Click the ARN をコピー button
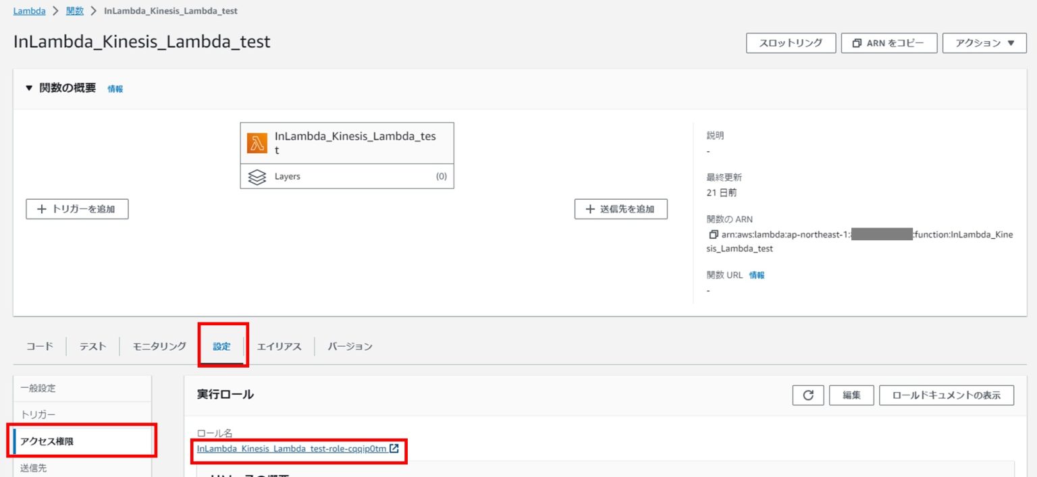 click(889, 43)
